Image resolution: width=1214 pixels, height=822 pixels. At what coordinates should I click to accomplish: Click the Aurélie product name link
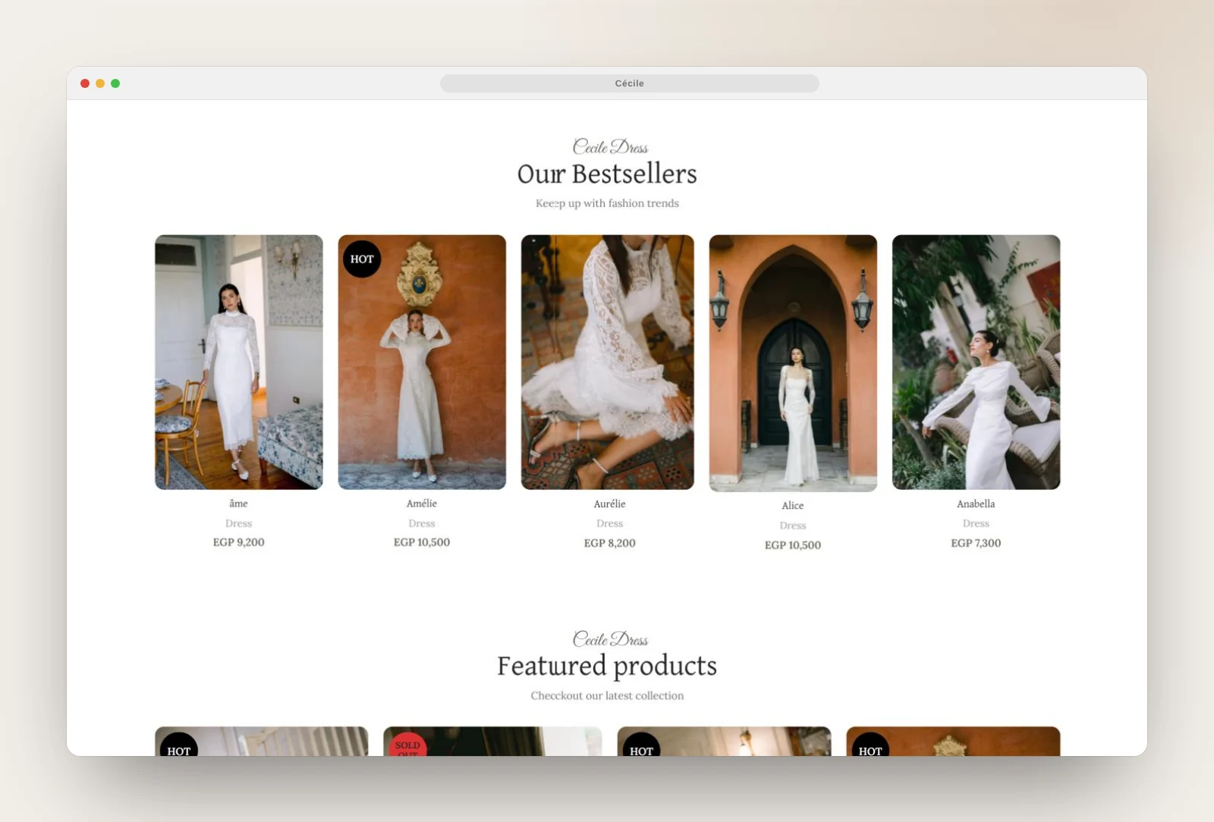(609, 504)
